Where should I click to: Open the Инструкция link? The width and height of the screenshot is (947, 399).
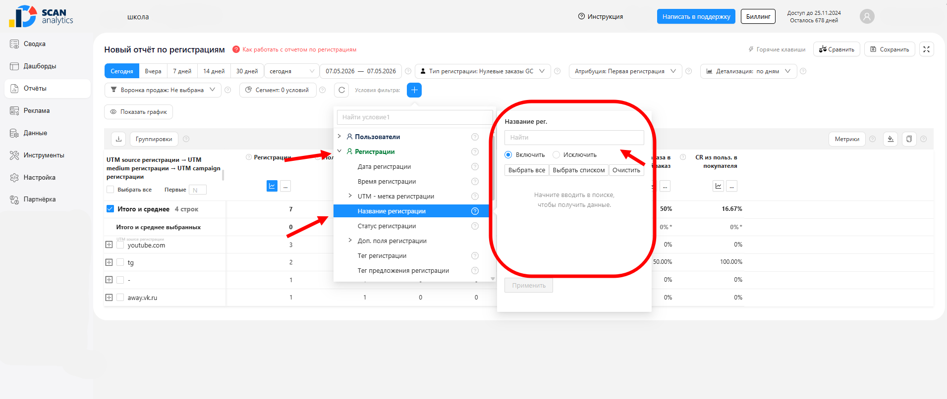click(601, 16)
